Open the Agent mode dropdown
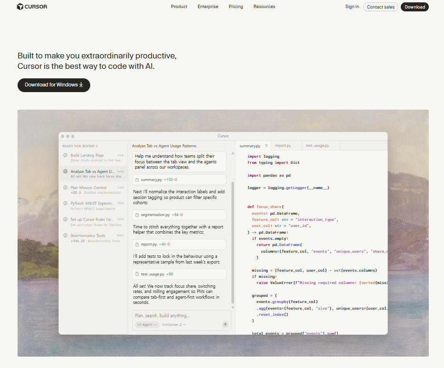The width and height of the screenshot is (444, 368). coord(147,325)
